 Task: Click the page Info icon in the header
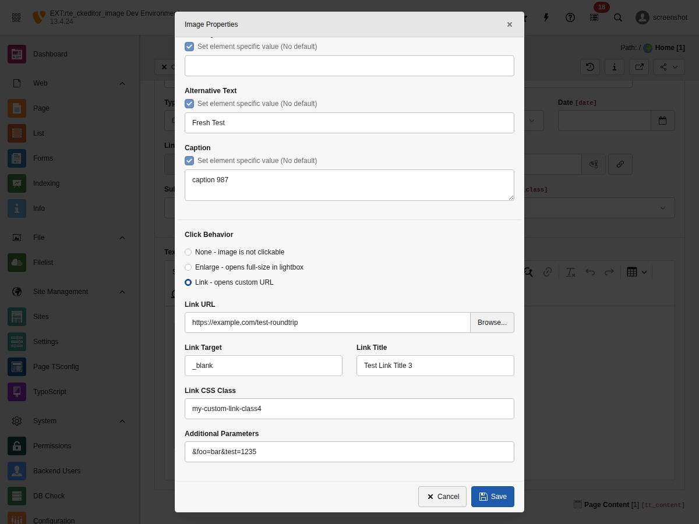coord(614,67)
